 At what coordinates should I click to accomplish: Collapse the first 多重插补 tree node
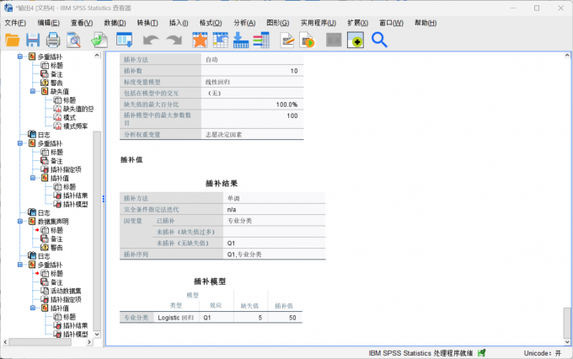tap(20, 56)
